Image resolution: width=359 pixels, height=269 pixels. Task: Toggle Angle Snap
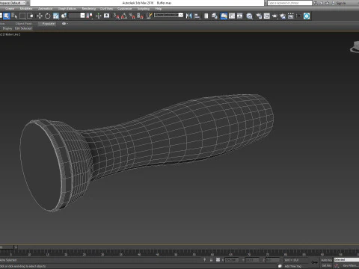[x=124, y=16]
